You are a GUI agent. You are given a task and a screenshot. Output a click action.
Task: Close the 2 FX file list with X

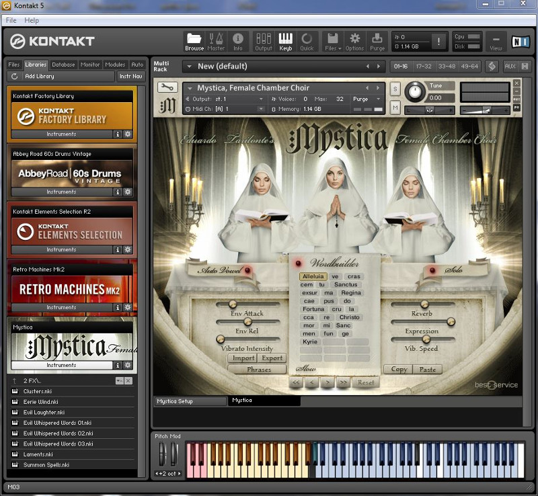[x=128, y=381]
